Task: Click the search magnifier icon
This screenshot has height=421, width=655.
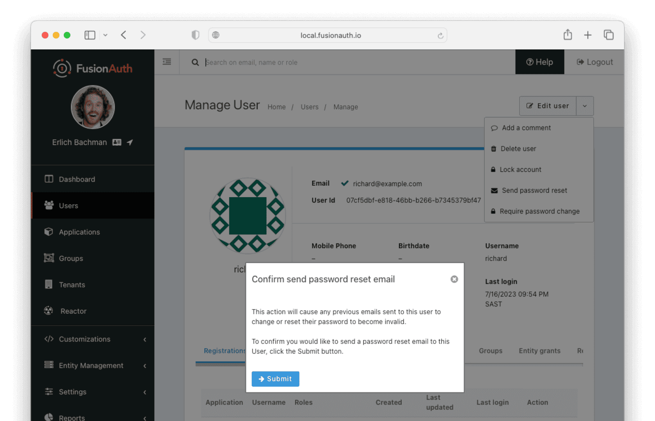Action: (x=195, y=62)
